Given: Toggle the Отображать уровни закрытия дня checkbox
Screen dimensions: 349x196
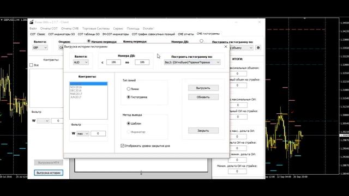Looking at the screenshot, I should pos(122,146).
